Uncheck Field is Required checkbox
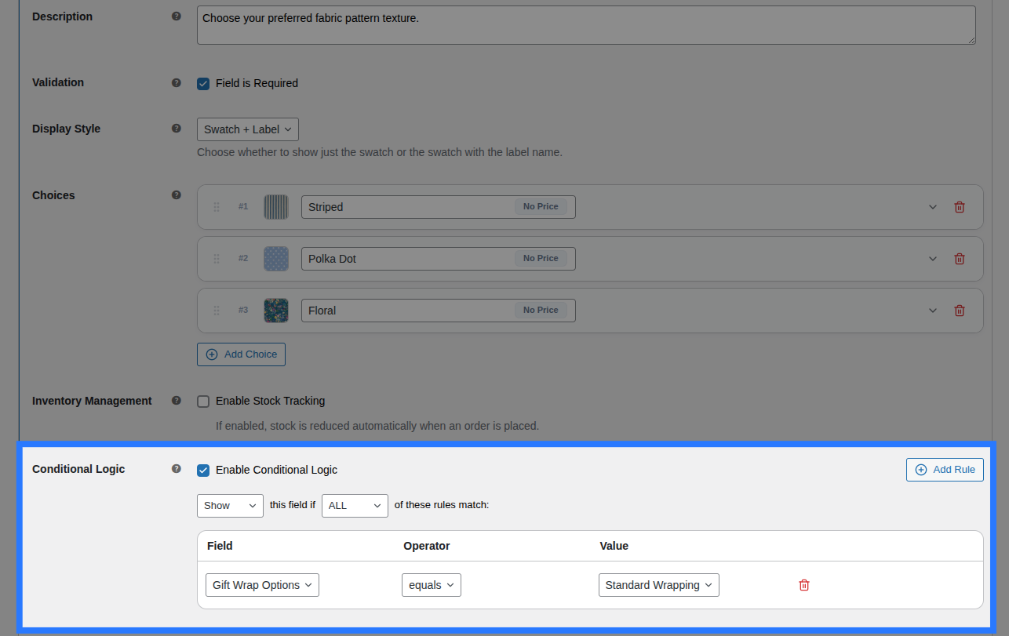1009x636 pixels. coord(203,83)
